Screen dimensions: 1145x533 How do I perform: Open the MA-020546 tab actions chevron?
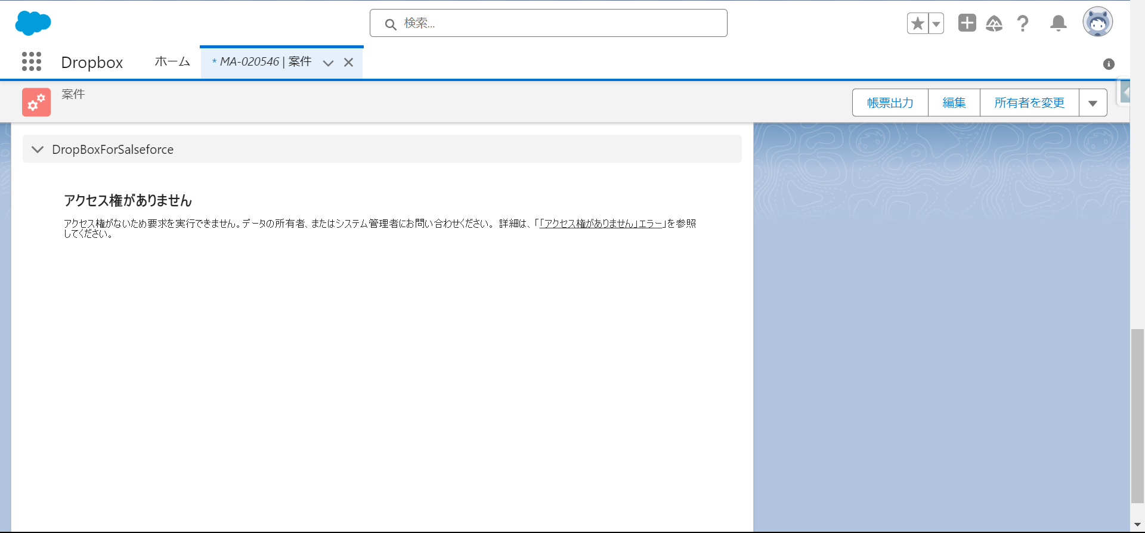click(x=328, y=63)
